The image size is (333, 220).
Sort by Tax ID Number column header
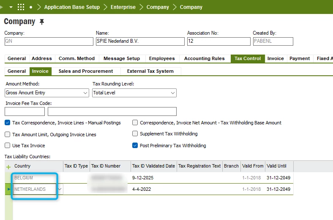110,166
